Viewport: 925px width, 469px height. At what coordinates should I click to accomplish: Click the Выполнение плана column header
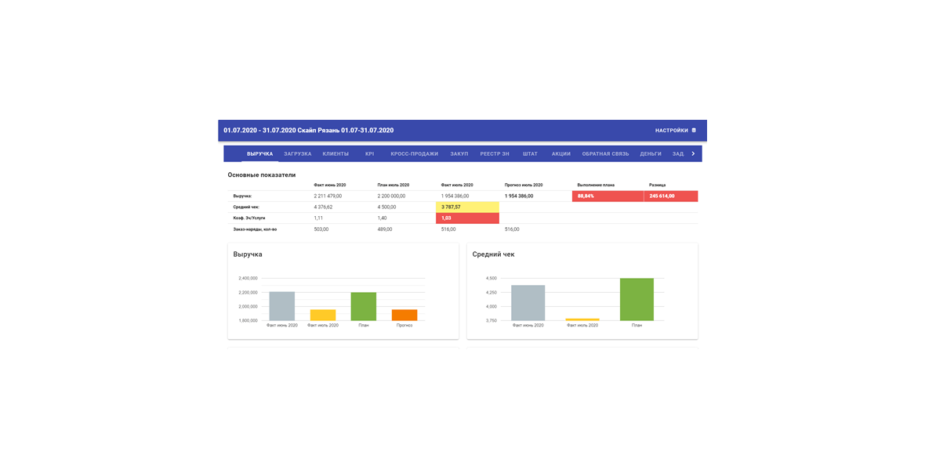[596, 185]
